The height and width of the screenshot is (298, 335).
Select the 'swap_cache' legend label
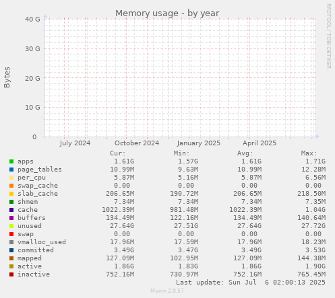(x=38, y=186)
